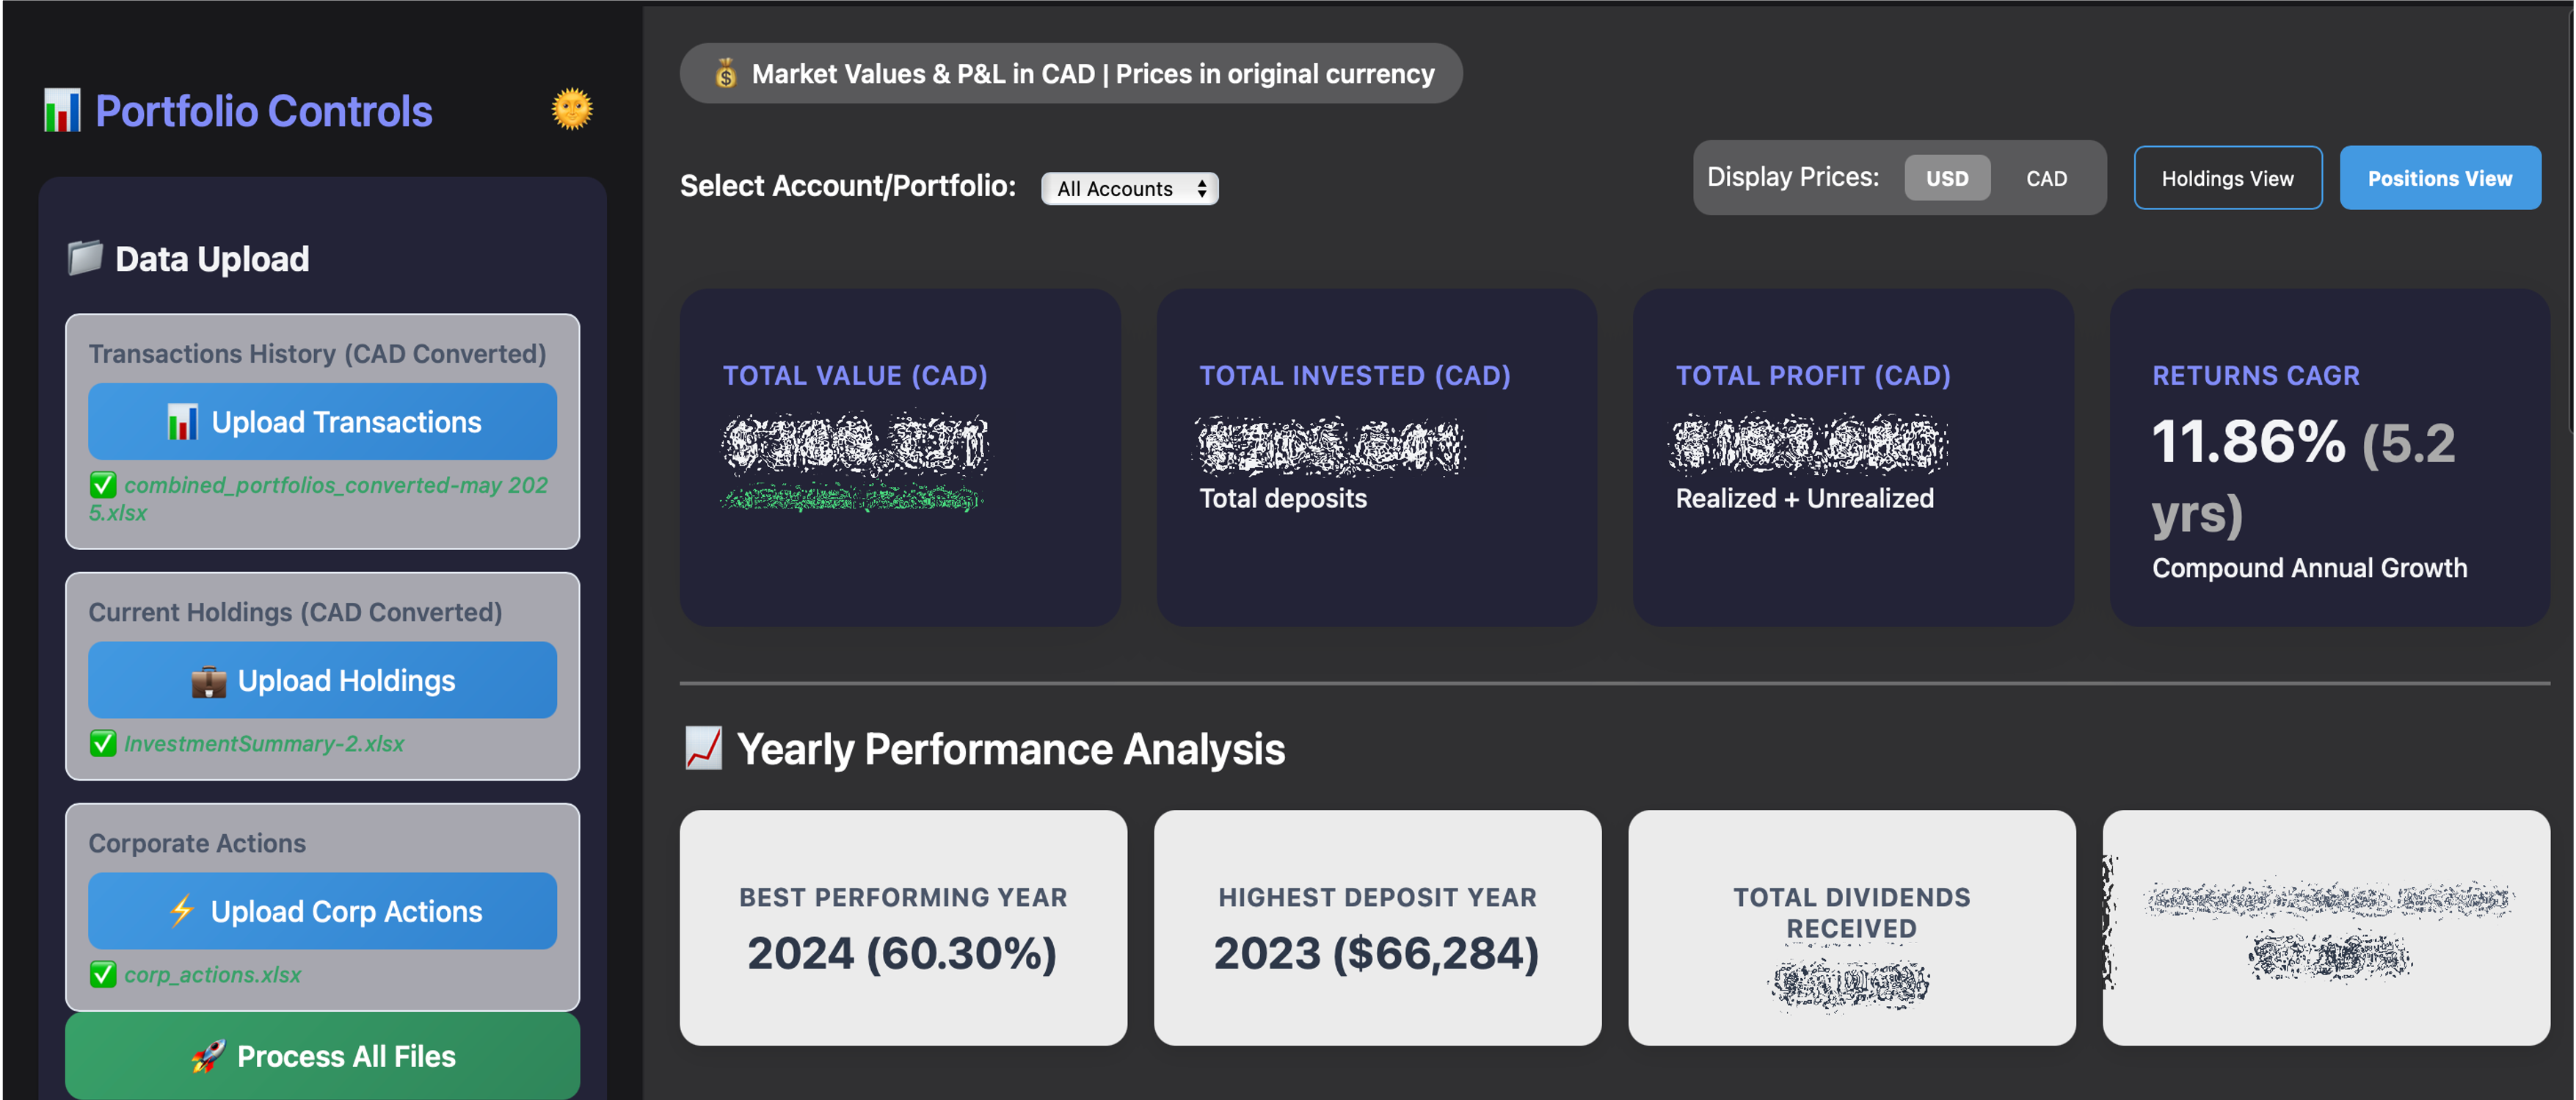The width and height of the screenshot is (2576, 1100).
Task: Click the Upload Holdings button
Action: 322,681
